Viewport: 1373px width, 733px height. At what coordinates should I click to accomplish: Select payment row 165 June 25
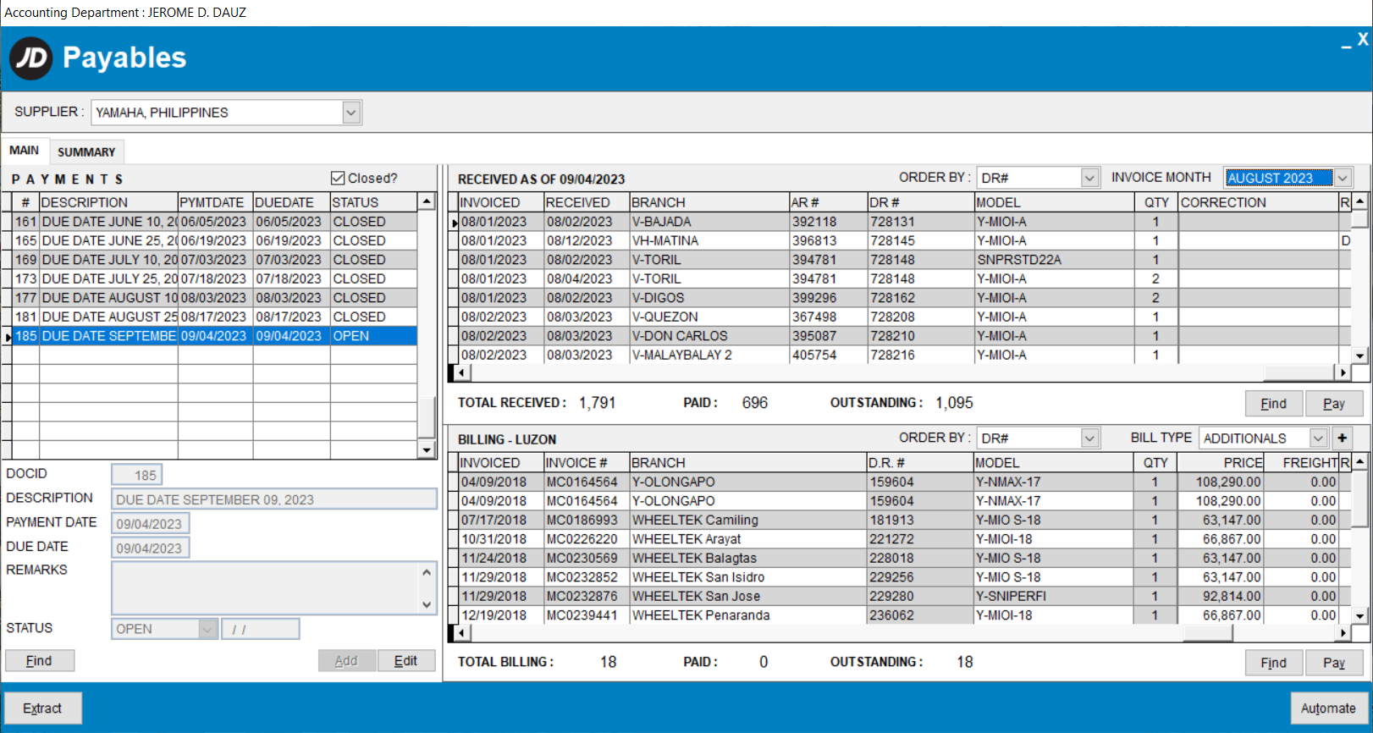[214, 240]
